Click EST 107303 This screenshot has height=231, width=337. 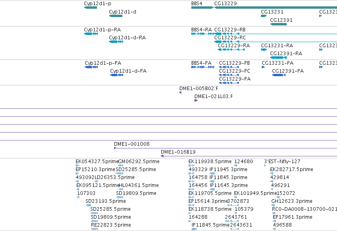click(78, 197)
